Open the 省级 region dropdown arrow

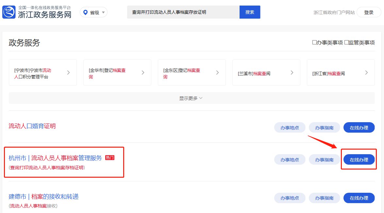click(103, 12)
